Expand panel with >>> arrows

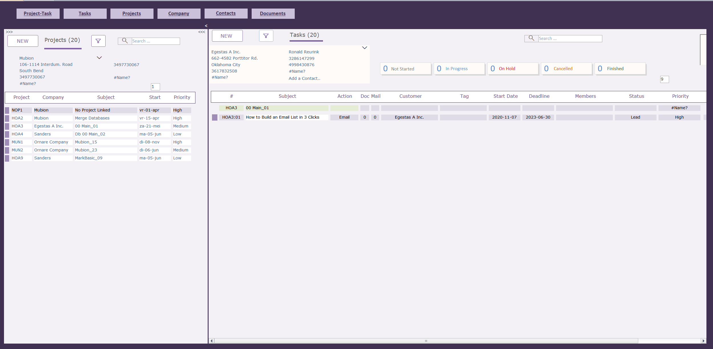tap(9, 32)
